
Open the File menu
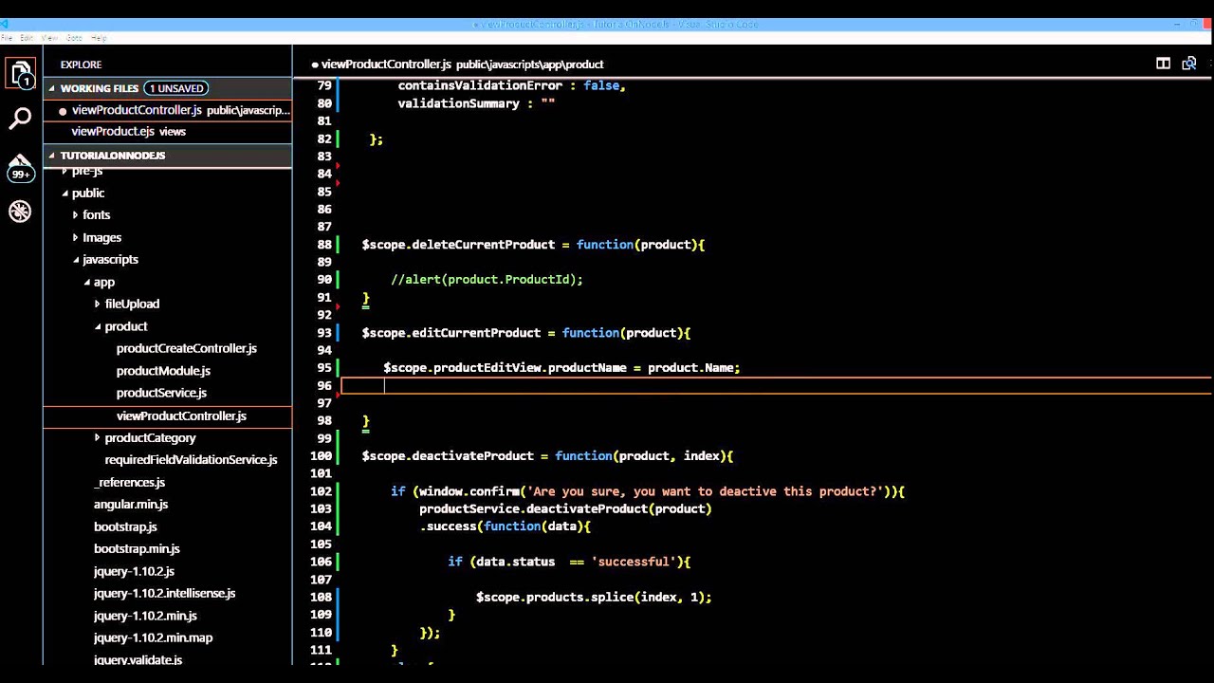pyautogui.click(x=7, y=38)
